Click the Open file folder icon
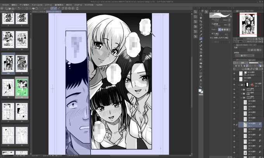 (x=9, y=8)
